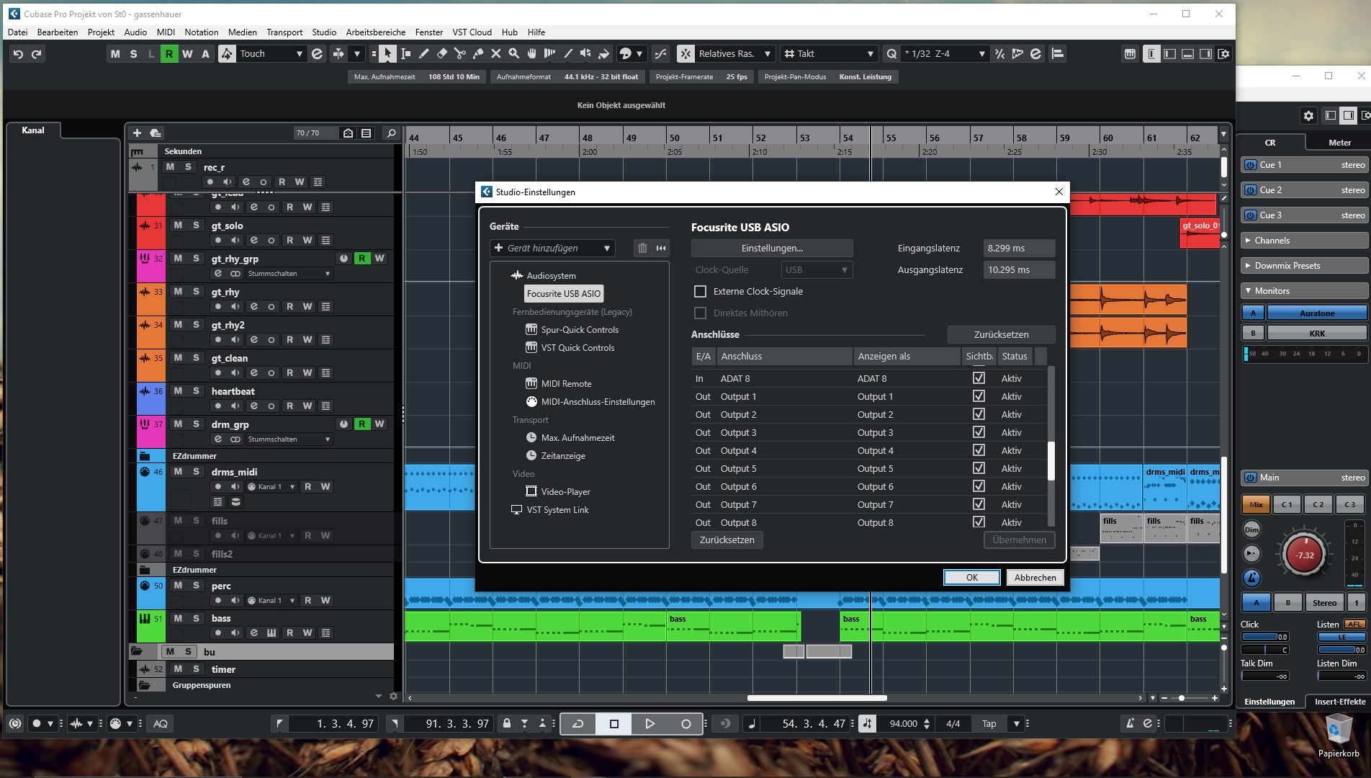Undo last action with toolbar undo arrow
The width and height of the screenshot is (1371, 778).
[18, 54]
